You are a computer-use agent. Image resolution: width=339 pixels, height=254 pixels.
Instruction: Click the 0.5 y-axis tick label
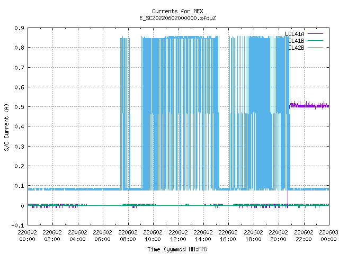click(x=19, y=107)
